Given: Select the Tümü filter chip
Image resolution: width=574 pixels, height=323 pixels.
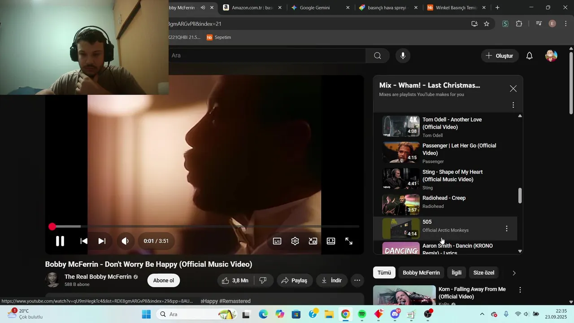Looking at the screenshot, I should tap(384, 273).
